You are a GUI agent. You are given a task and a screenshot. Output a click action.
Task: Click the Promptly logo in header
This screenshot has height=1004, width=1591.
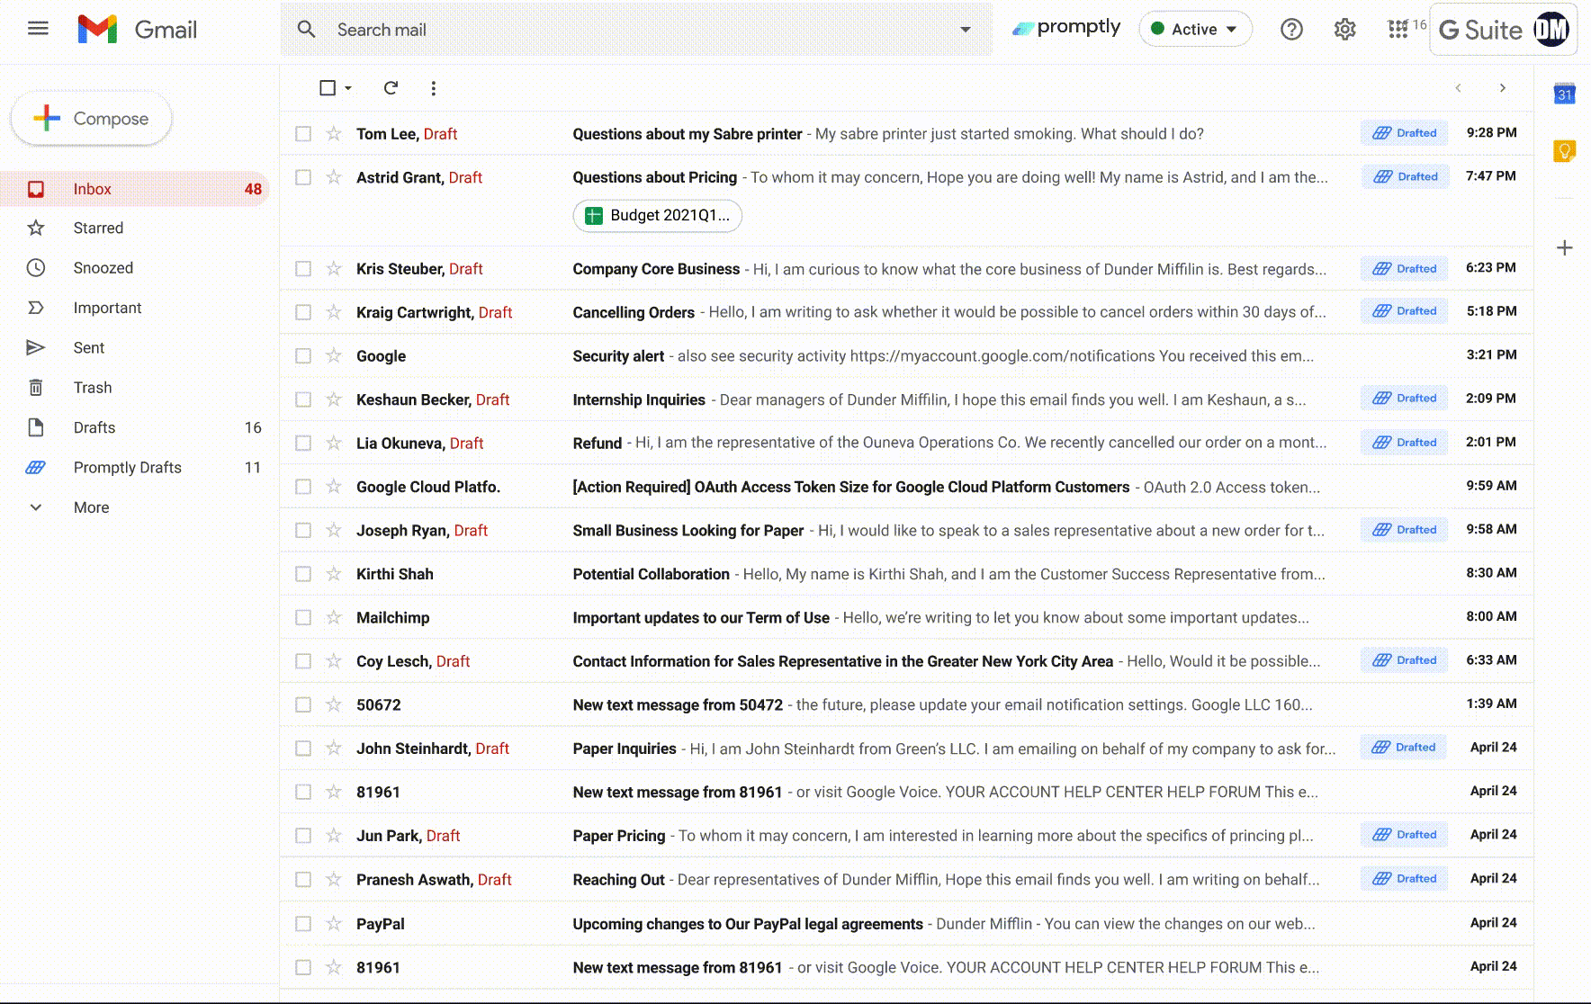coord(1066,28)
